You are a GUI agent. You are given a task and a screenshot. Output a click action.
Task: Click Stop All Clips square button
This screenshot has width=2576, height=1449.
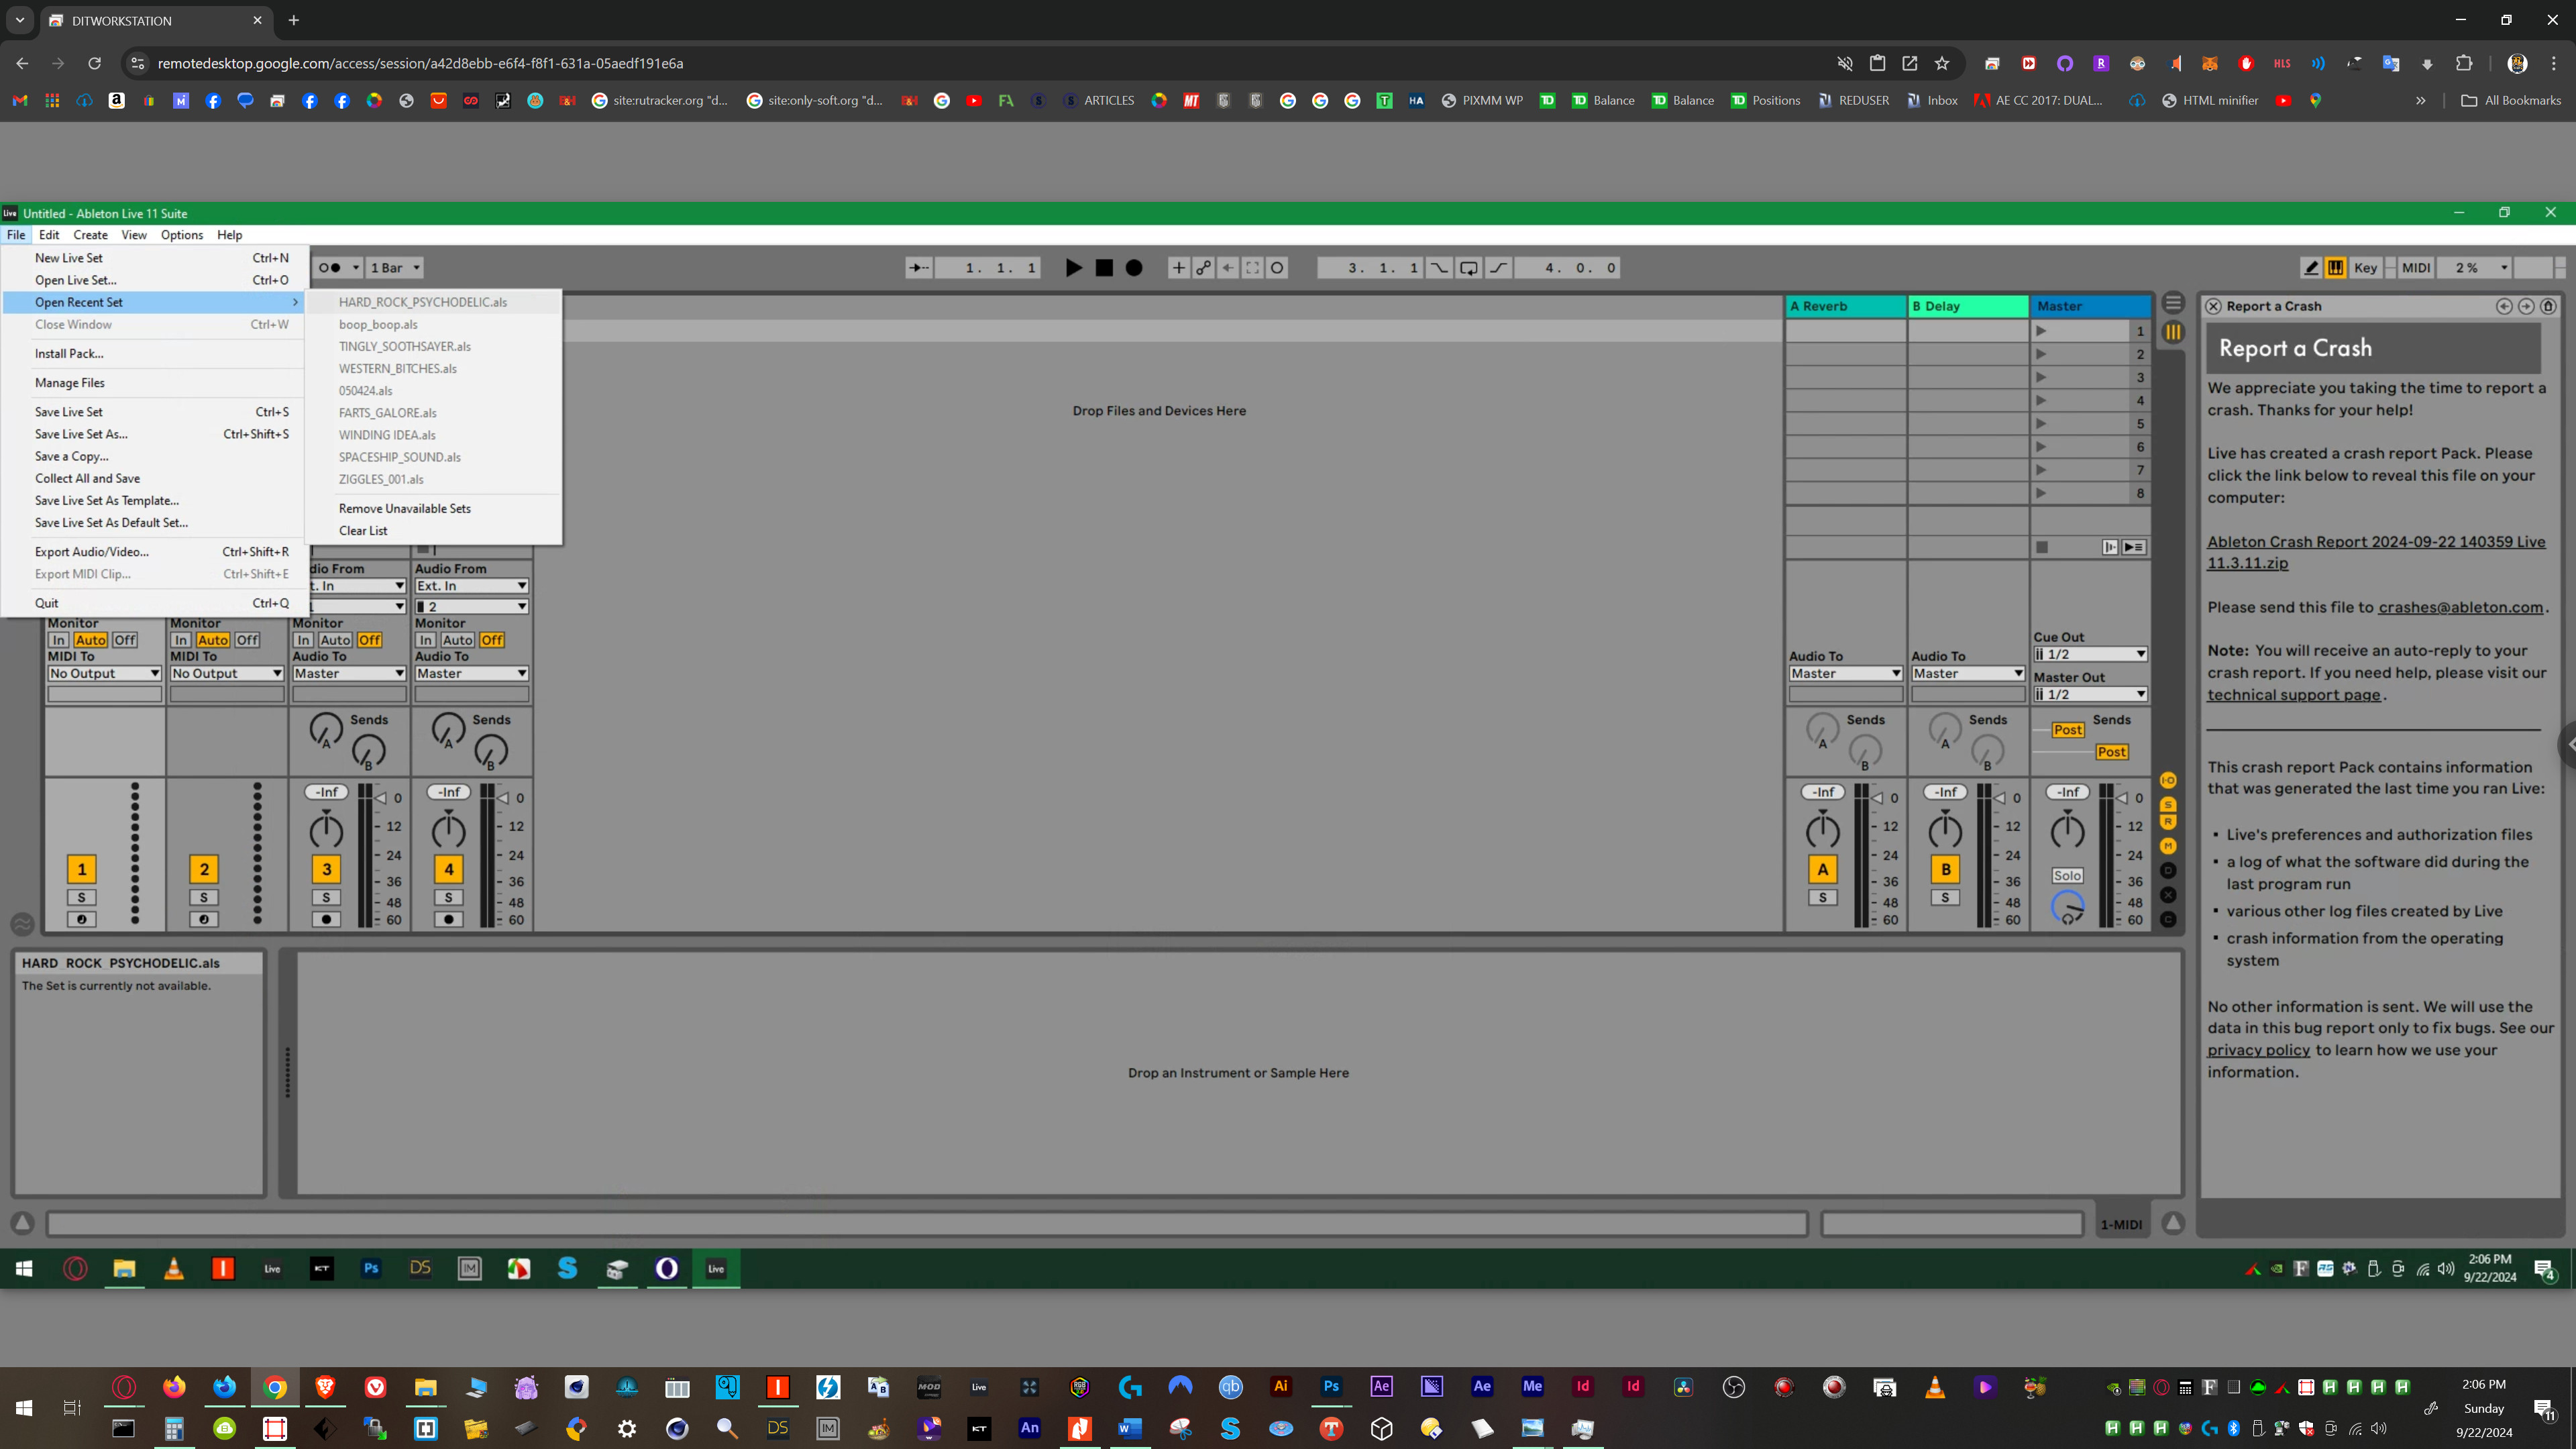(x=2042, y=547)
